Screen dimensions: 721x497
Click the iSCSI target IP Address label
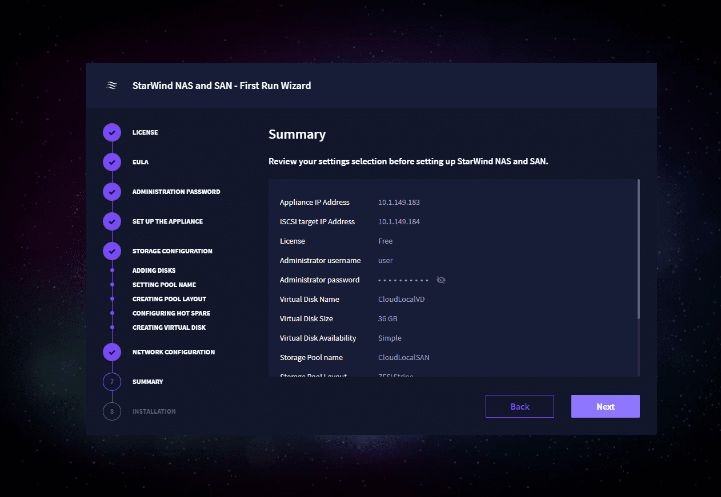coord(317,222)
